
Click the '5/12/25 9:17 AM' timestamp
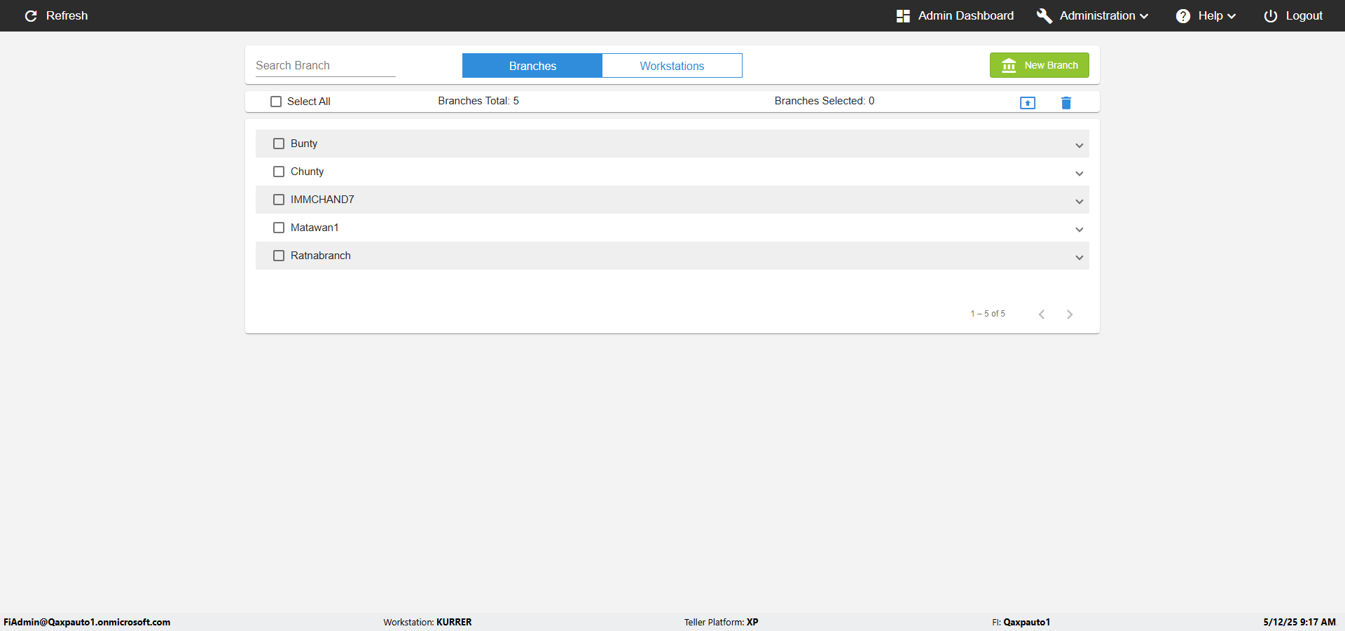point(1299,622)
